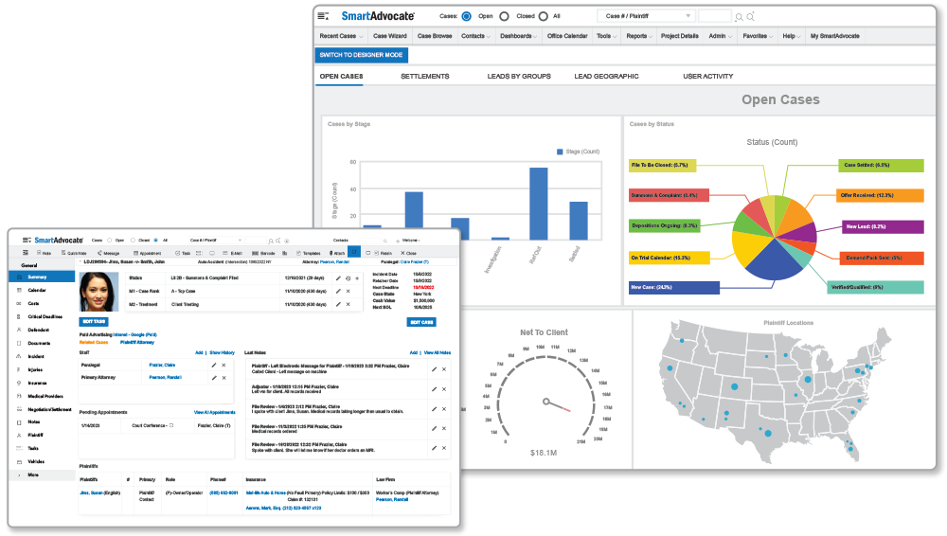Click the tallest bar in the Cases by Stage chart

tap(539, 204)
